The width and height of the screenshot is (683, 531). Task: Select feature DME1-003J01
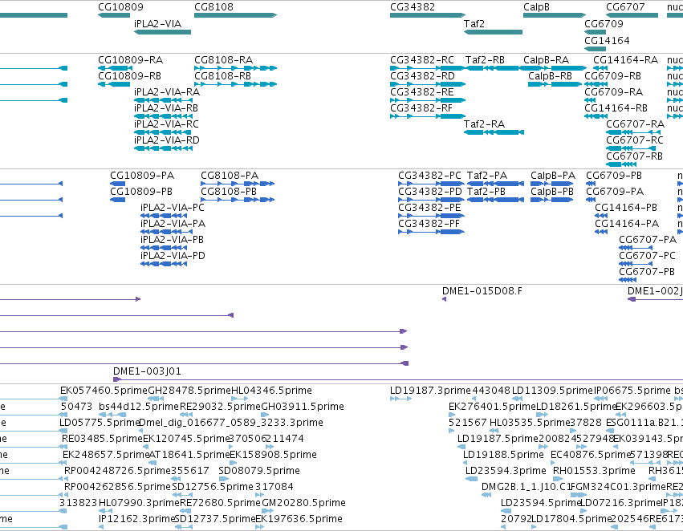tap(398, 379)
